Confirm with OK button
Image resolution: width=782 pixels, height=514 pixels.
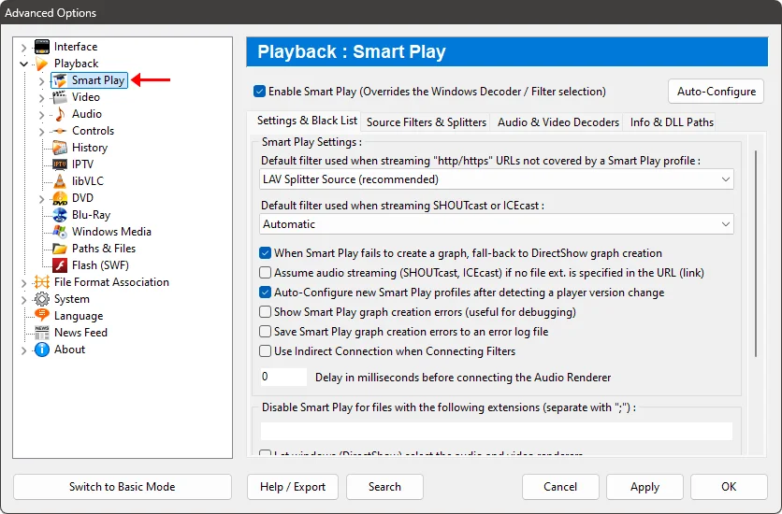point(729,487)
